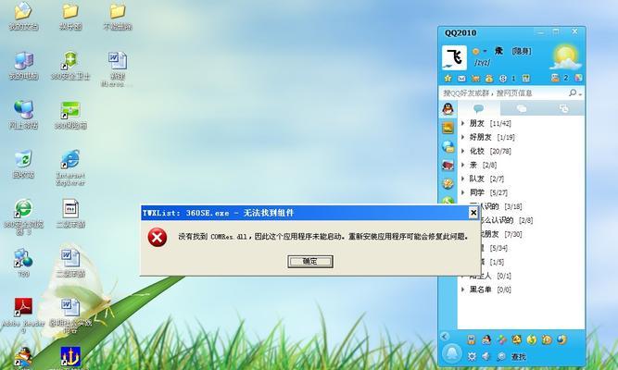Click the penguin icon in QQ sidebar

(x=448, y=109)
